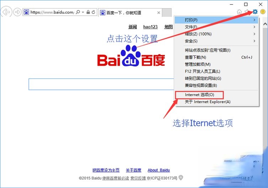Select 关于 Internet Explorer(A)
268x188 pixels.
coord(217,102)
